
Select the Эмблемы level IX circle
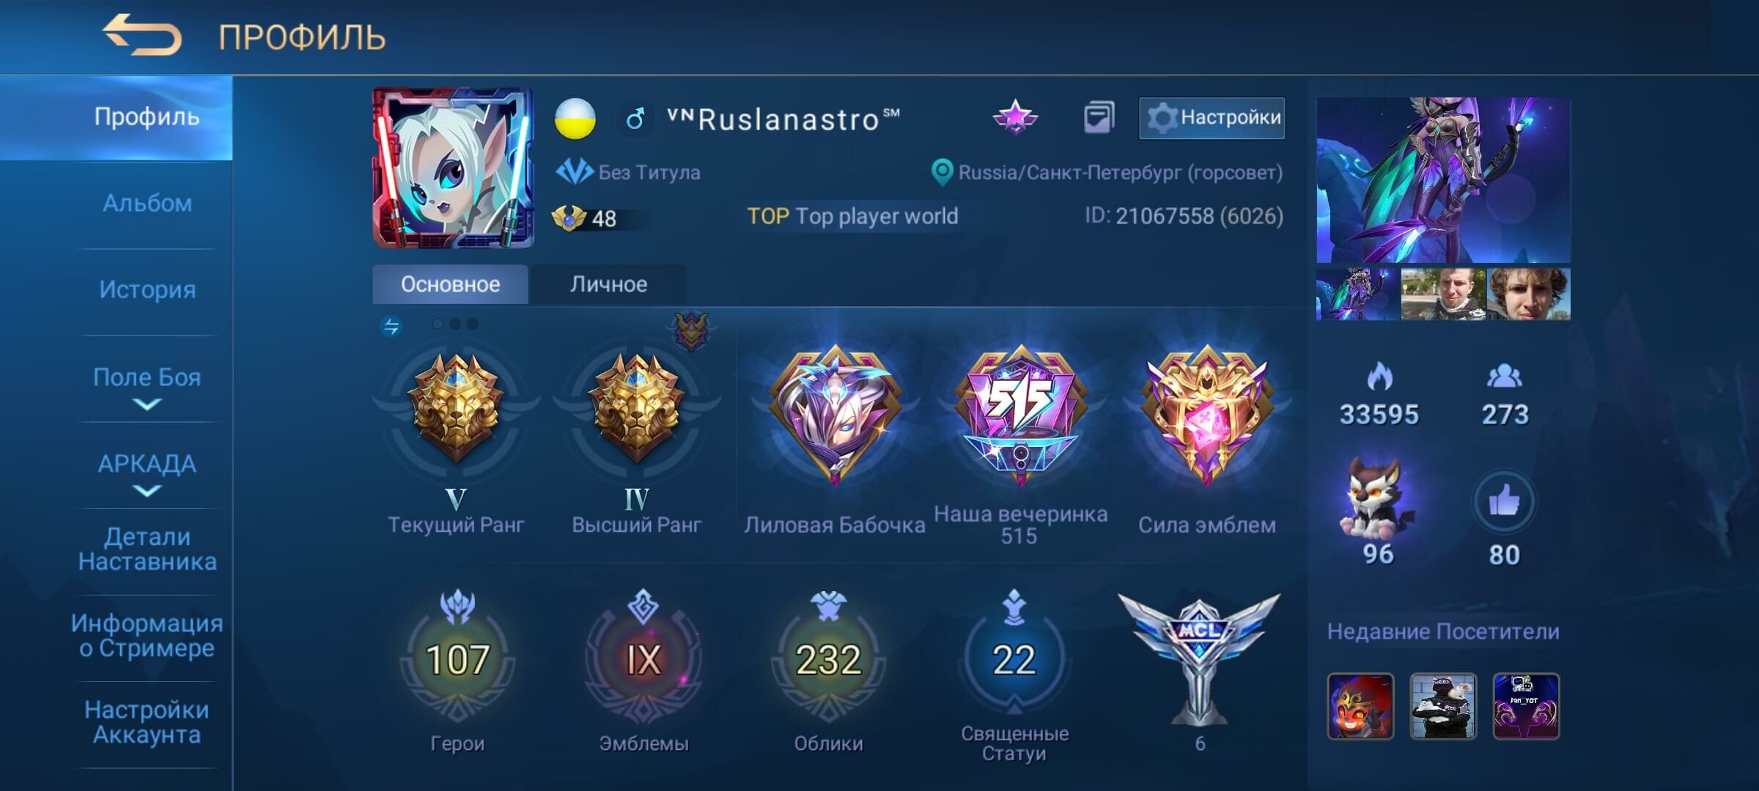(644, 659)
